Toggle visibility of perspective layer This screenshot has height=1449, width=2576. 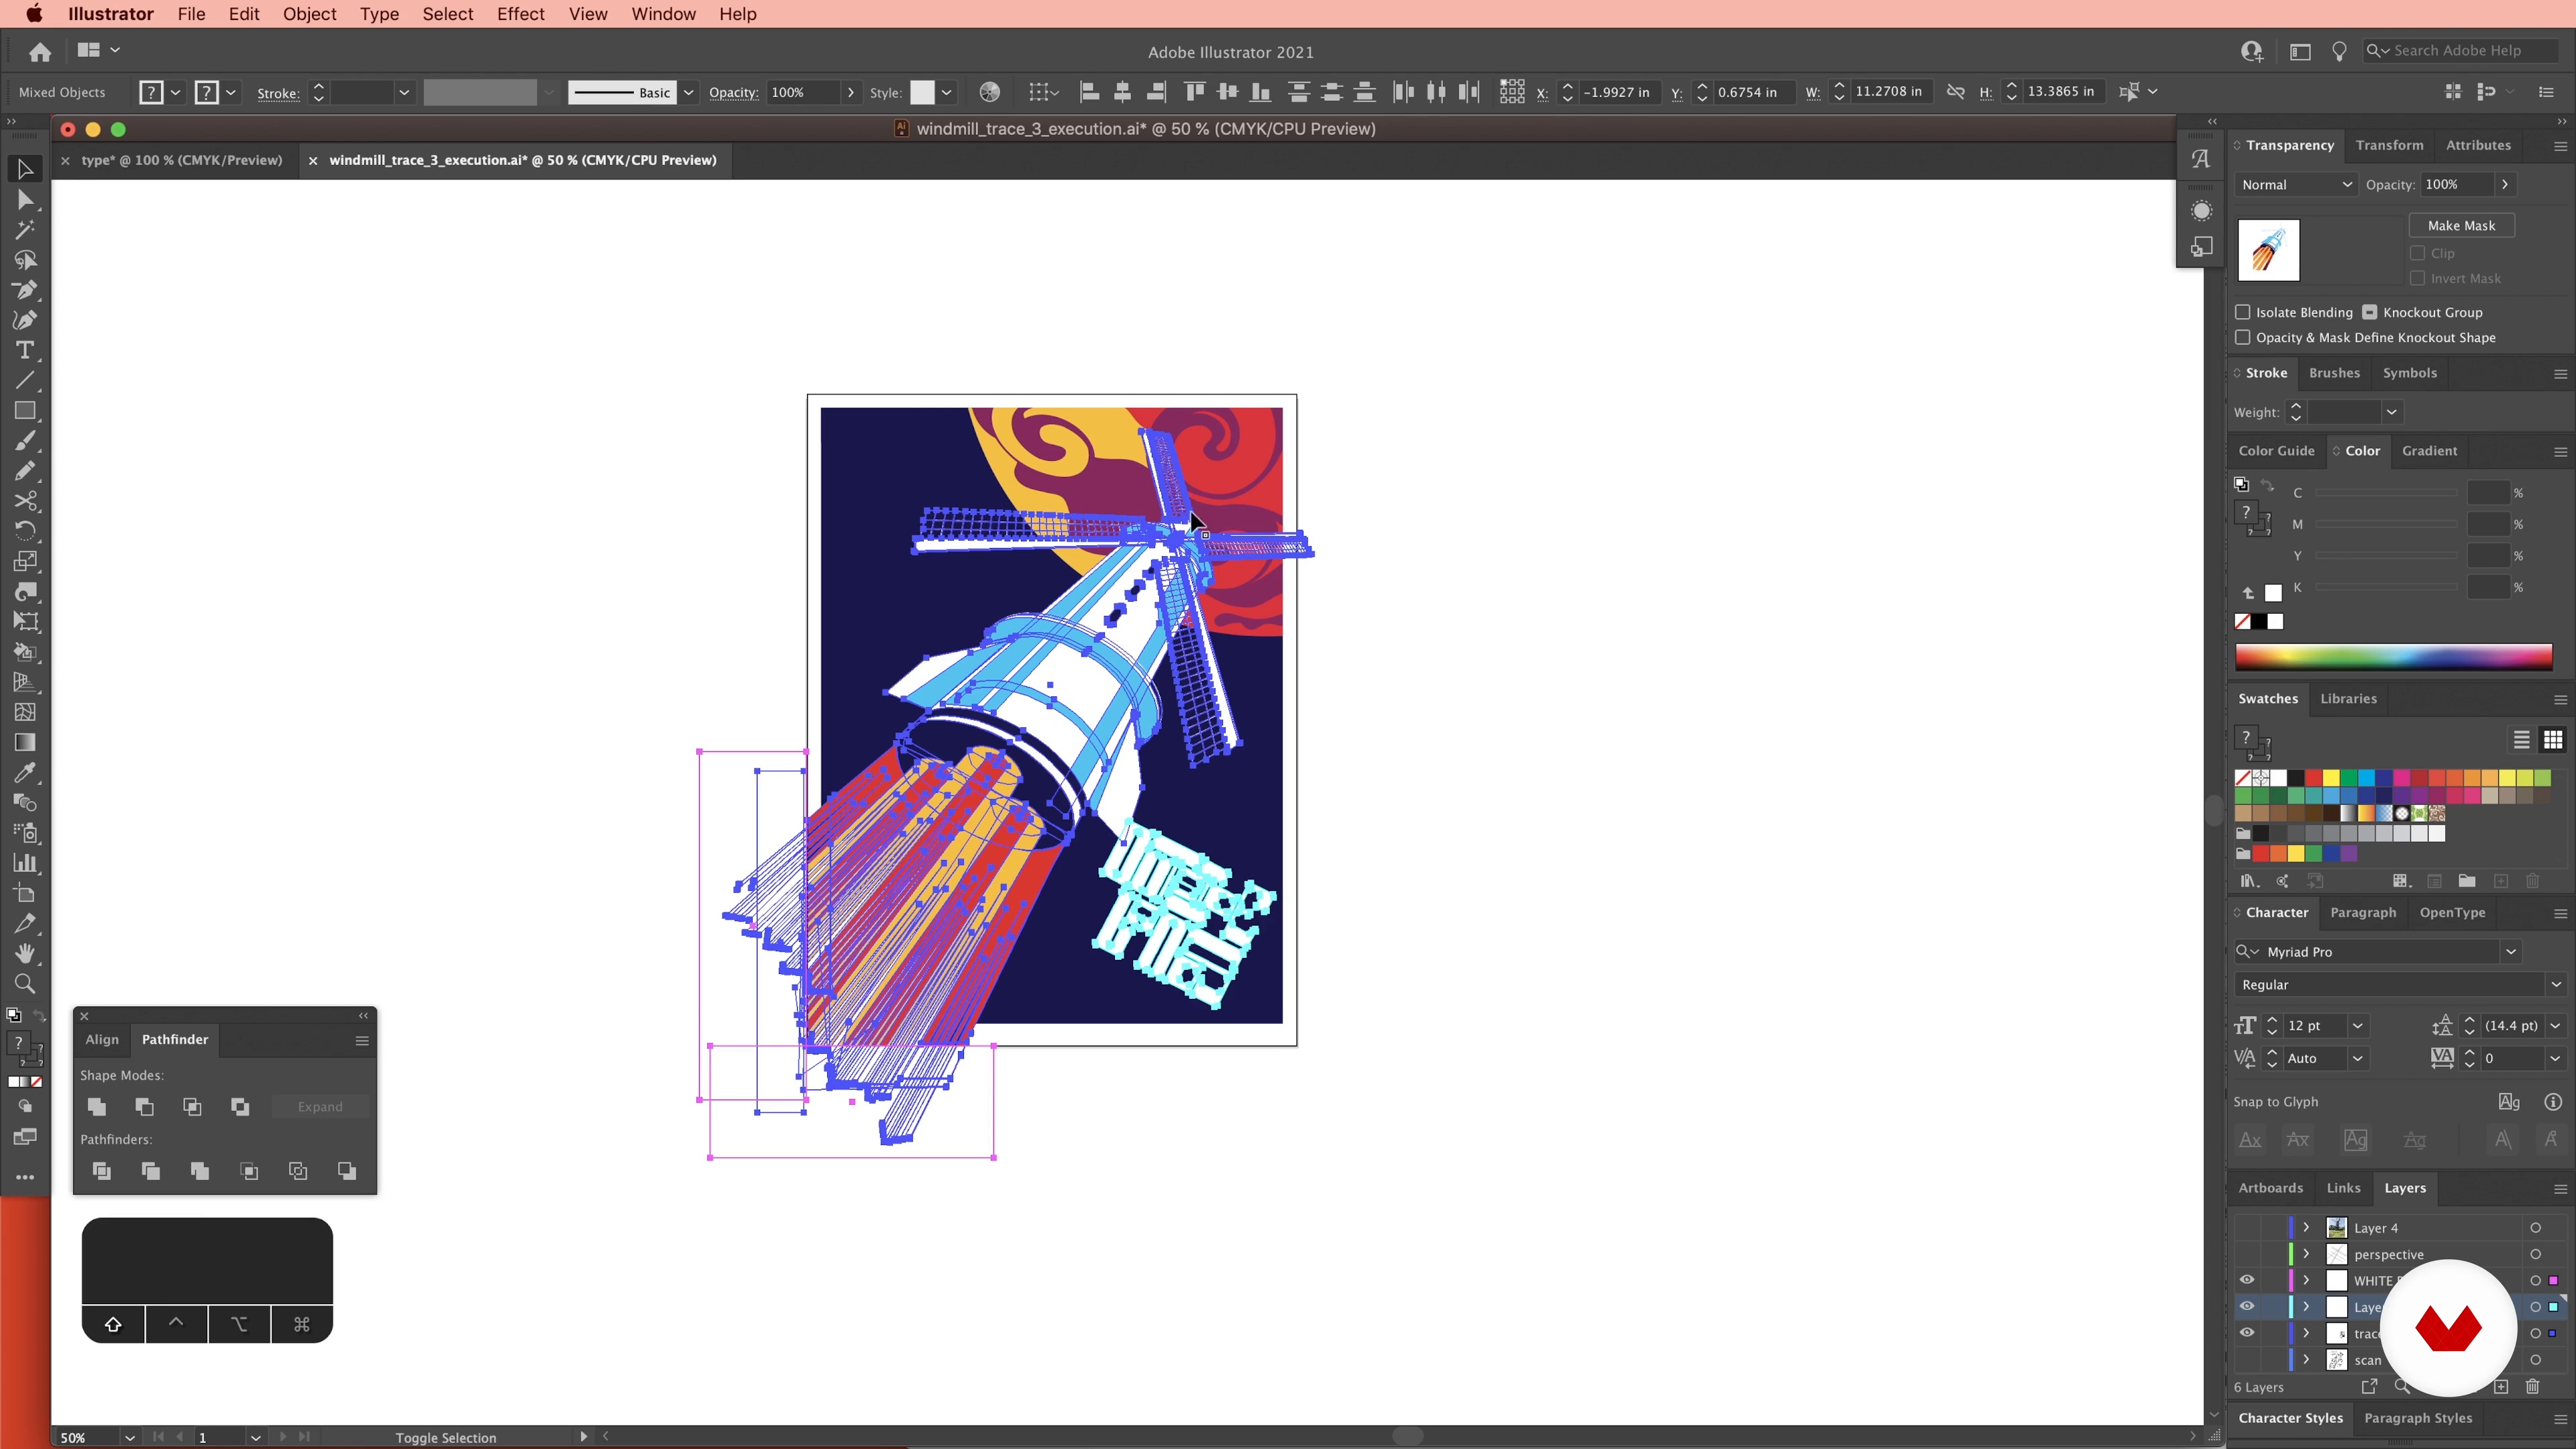pyautogui.click(x=2247, y=1254)
